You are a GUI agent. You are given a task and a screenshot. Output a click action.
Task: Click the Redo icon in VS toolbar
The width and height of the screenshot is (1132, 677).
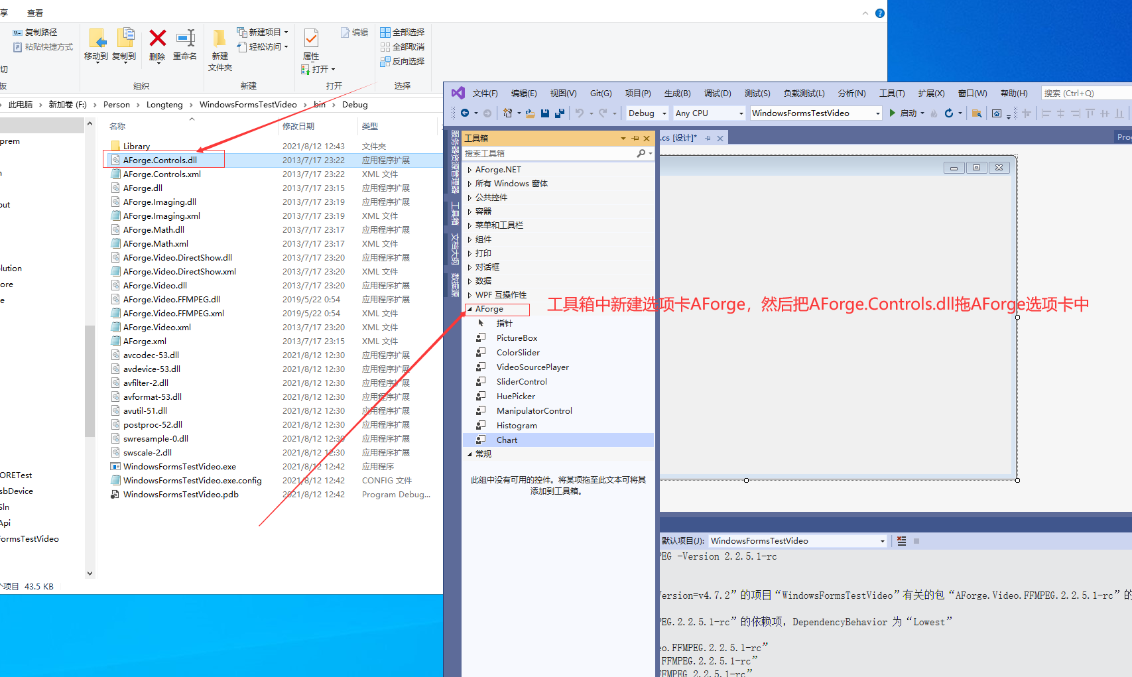[x=603, y=113]
